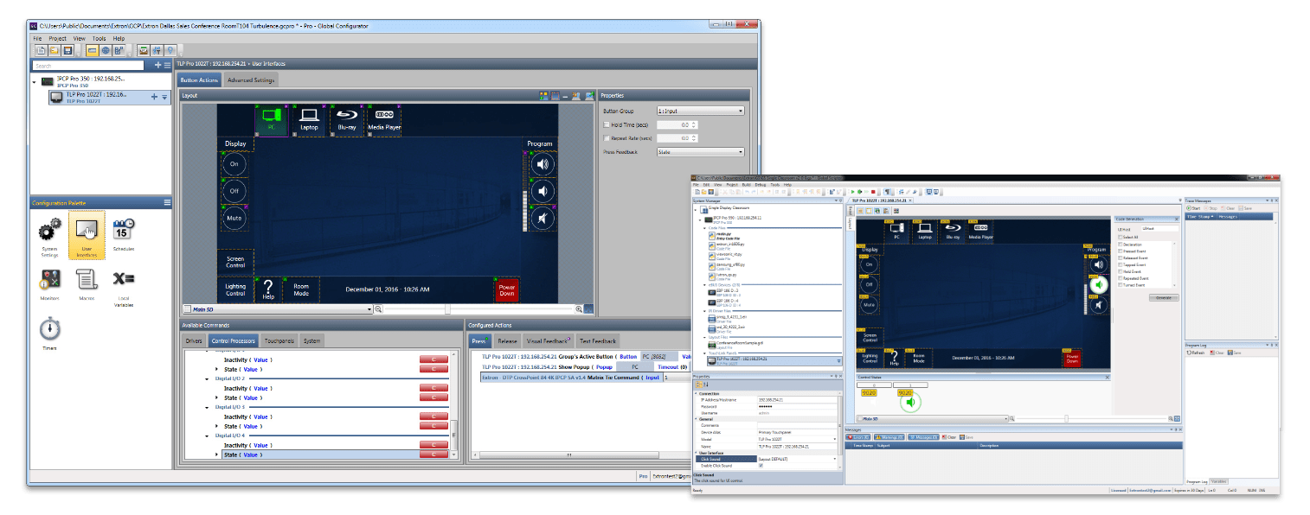
Task: Check Released Event in Code Generation list
Action: (x=1121, y=257)
